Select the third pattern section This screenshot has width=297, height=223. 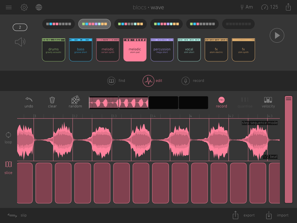[131, 24]
